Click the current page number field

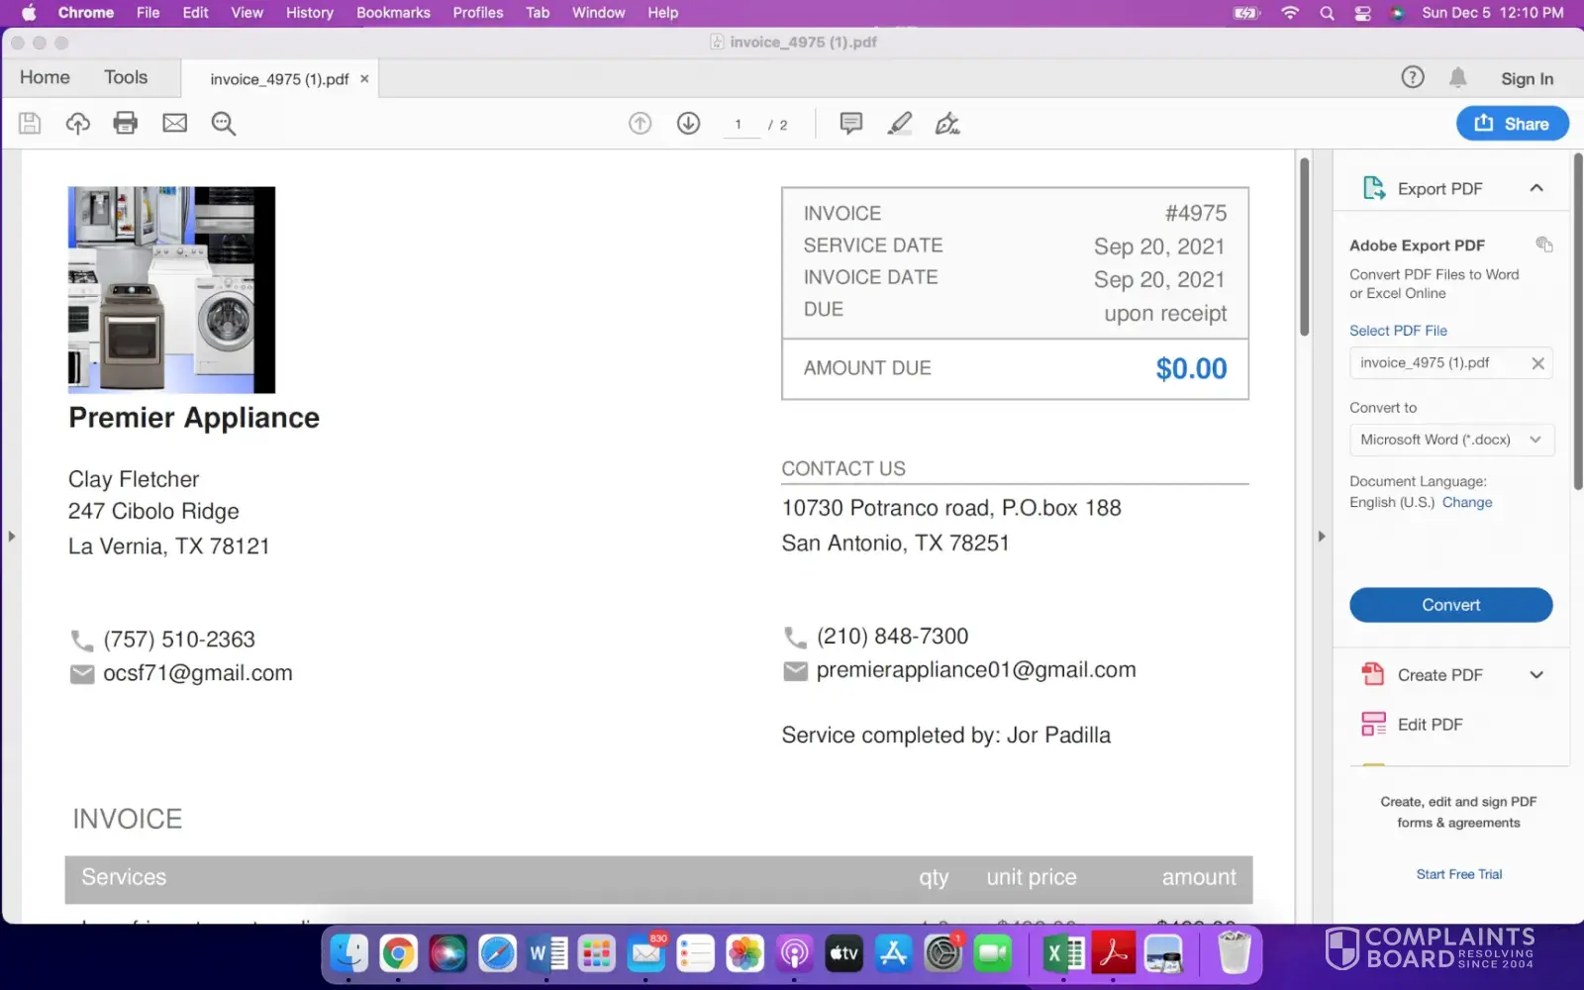pyautogui.click(x=739, y=125)
